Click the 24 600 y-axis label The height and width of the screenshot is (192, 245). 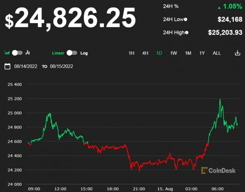pos(15,141)
